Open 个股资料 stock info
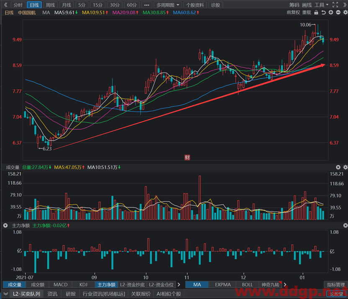 [x=195, y=5]
